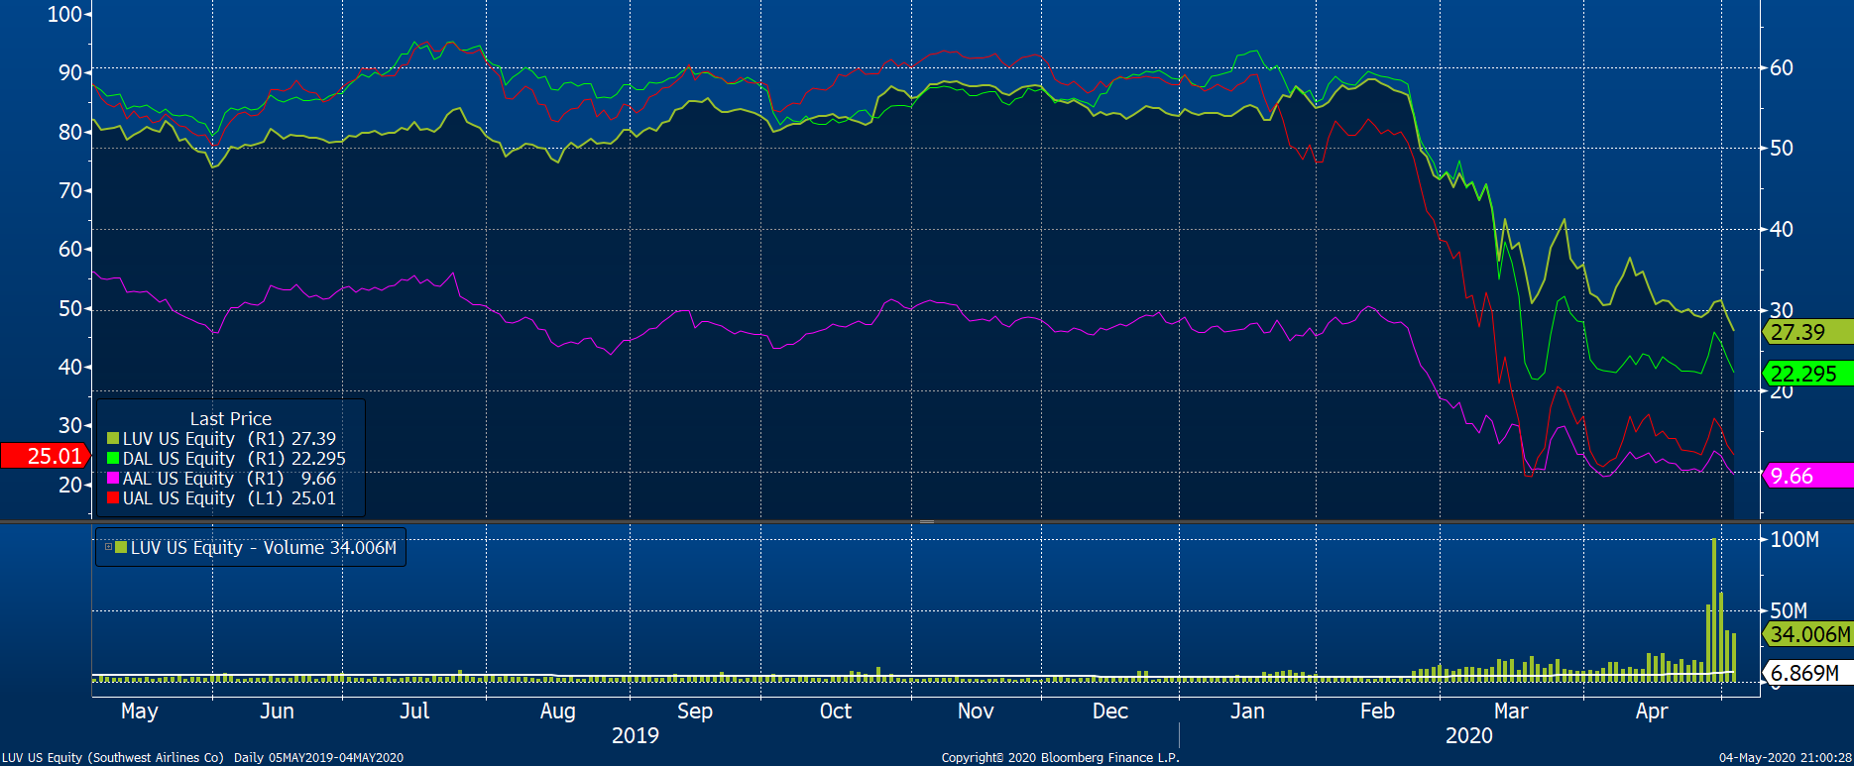Click the LUV olive color swatch in the Last Price legend

(113, 439)
